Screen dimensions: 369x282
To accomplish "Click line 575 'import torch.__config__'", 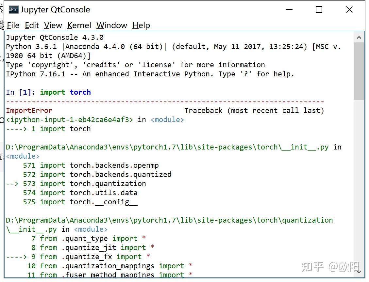I will 80,202.
